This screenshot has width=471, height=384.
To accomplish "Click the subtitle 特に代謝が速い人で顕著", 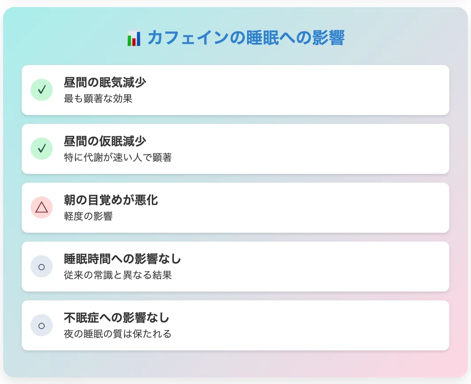I will coord(118,157).
